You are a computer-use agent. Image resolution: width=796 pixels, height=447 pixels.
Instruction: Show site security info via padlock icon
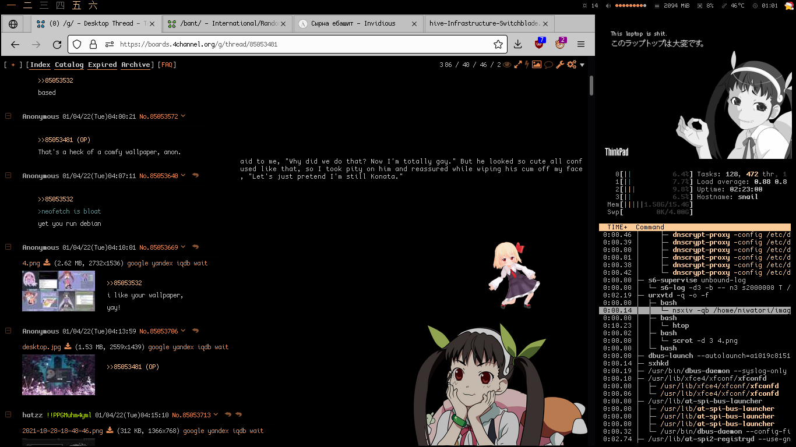tap(93, 44)
